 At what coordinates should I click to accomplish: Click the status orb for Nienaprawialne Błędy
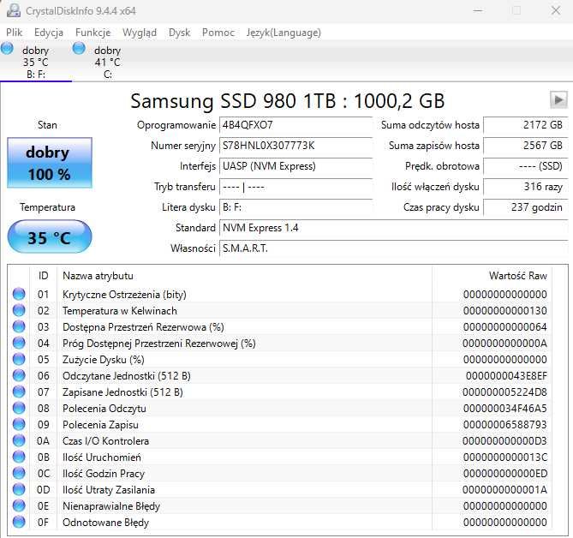[19, 505]
